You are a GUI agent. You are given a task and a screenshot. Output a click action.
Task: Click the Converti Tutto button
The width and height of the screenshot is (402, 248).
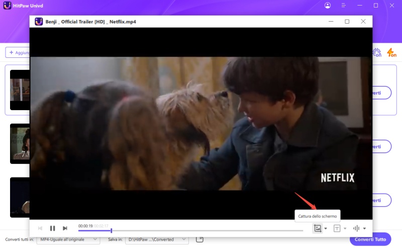370,239
